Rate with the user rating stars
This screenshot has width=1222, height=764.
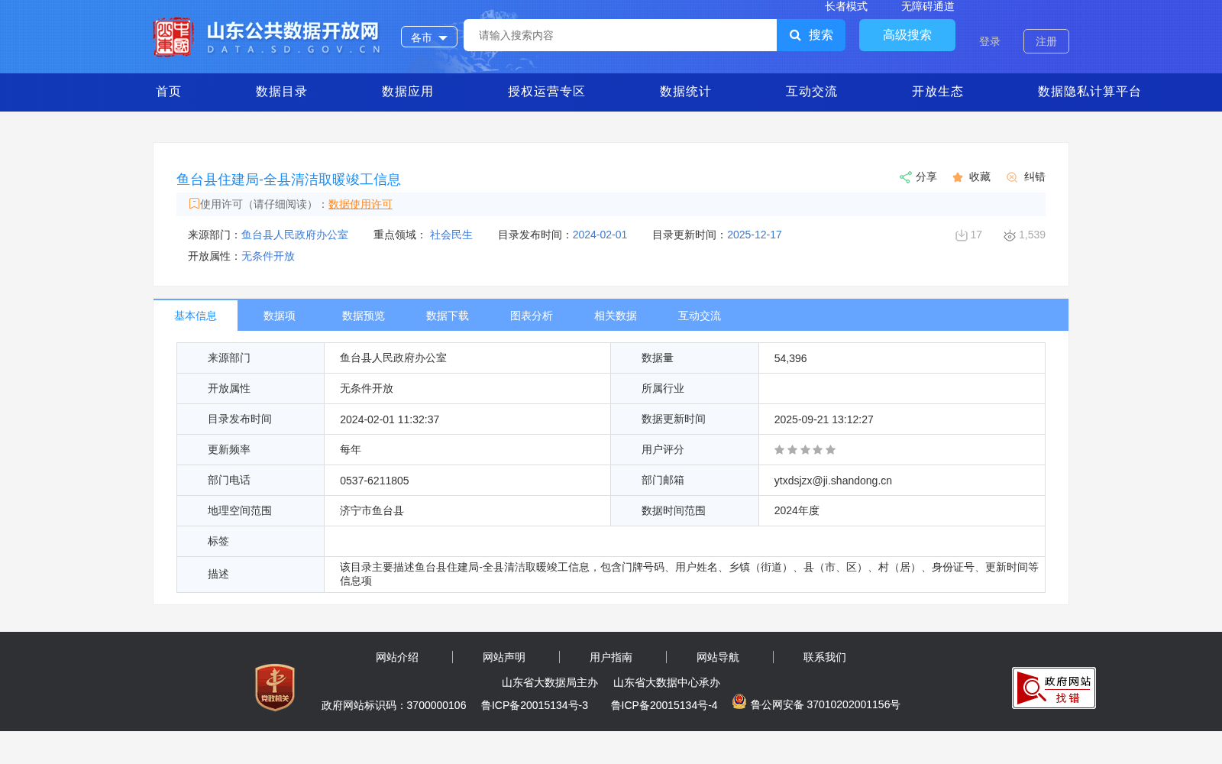[805, 450]
